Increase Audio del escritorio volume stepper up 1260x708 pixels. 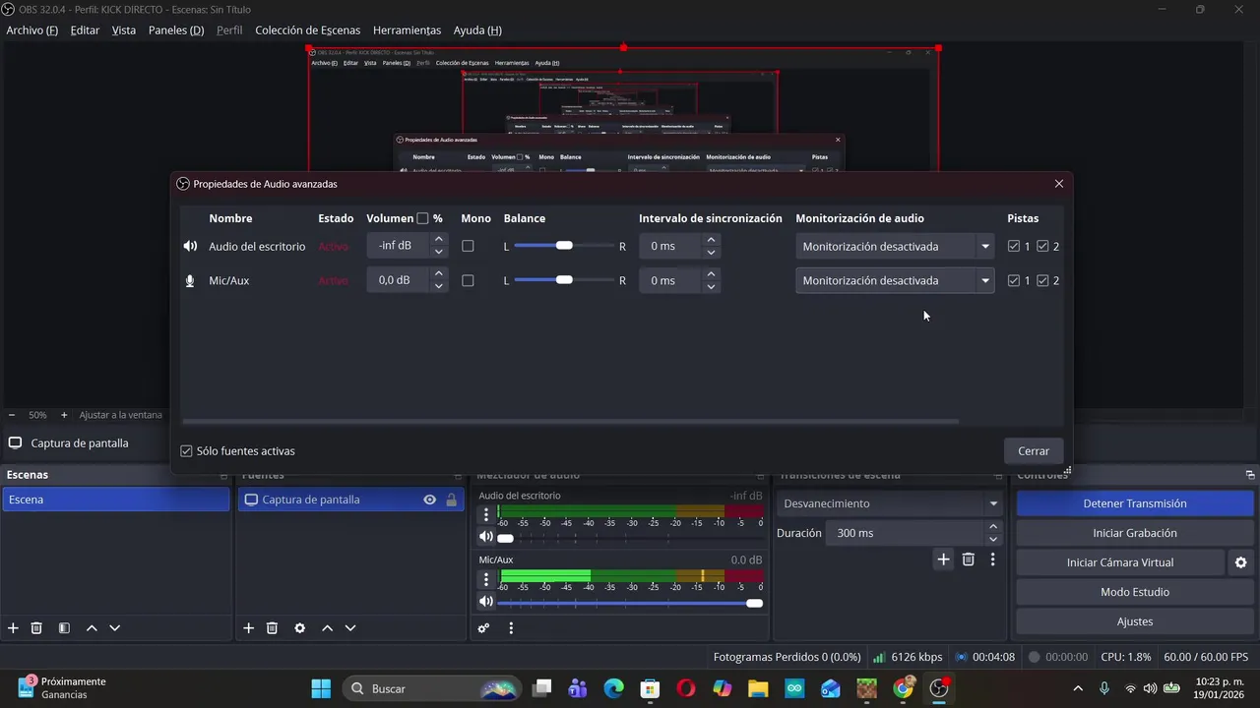pyautogui.click(x=438, y=239)
